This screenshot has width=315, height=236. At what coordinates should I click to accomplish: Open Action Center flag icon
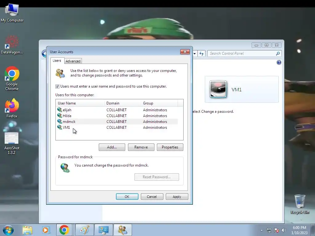point(277,230)
